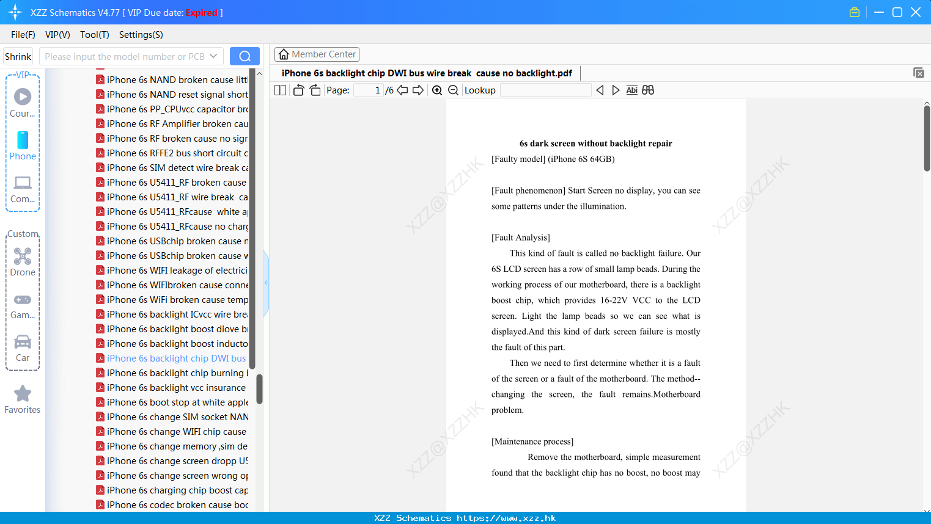Open 'iPhone 6s change screen wrong' file
Image resolution: width=931 pixels, height=524 pixels.
coord(172,476)
